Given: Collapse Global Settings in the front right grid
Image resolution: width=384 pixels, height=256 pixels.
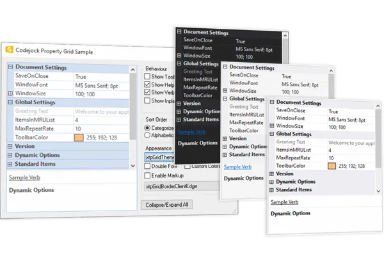Looking at the screenshot, I should (272, 134).
